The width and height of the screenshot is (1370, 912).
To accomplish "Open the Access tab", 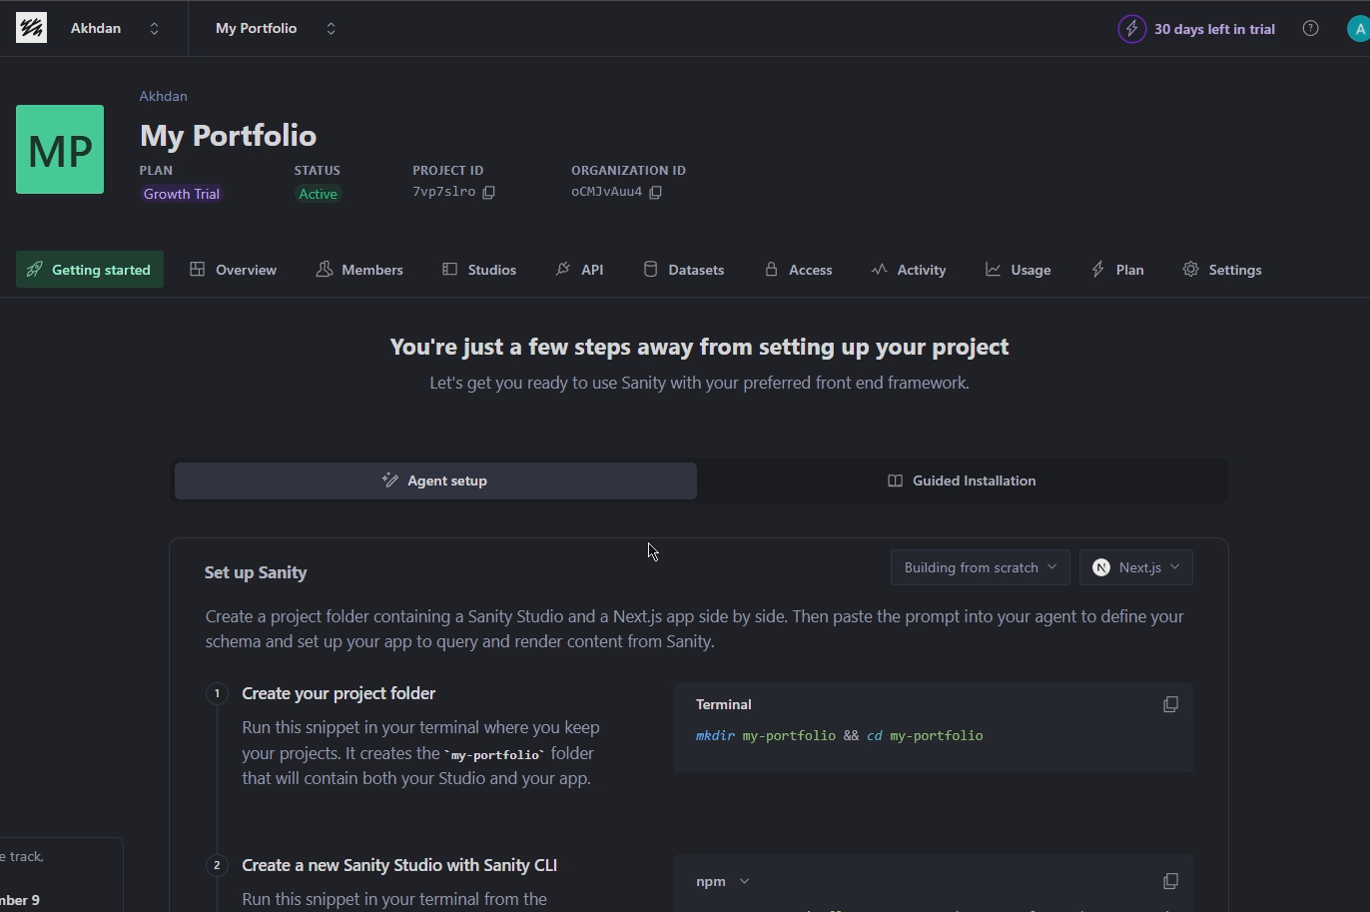I will (798, 270).
